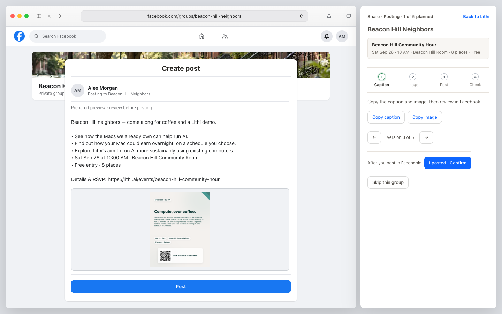Screen dimensions: 502x314
Task: Open the groups people icon
Action: [225, 36]
